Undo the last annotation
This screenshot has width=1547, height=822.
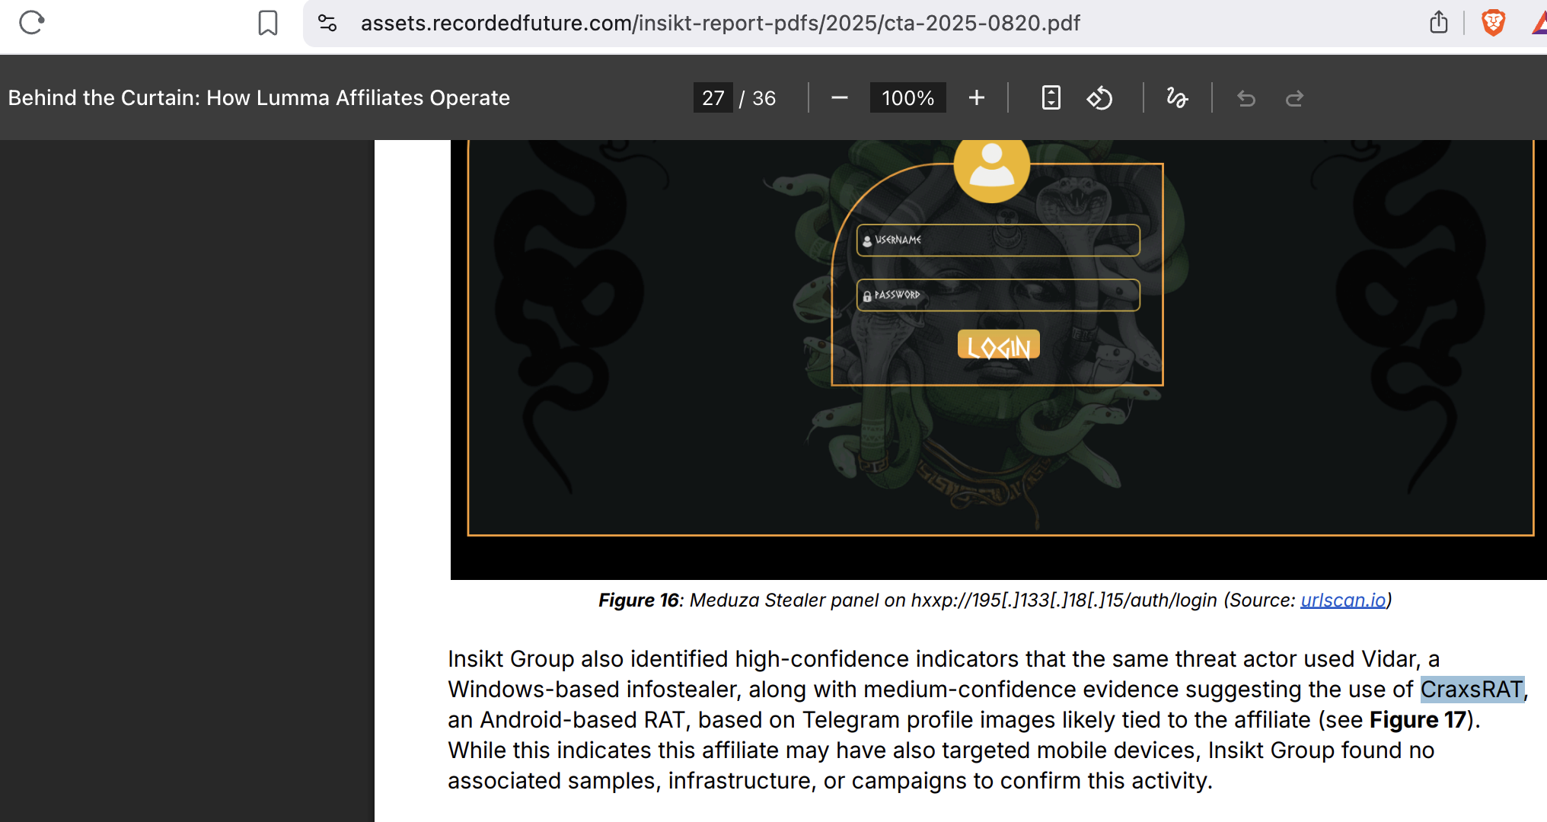(1246, 98)
